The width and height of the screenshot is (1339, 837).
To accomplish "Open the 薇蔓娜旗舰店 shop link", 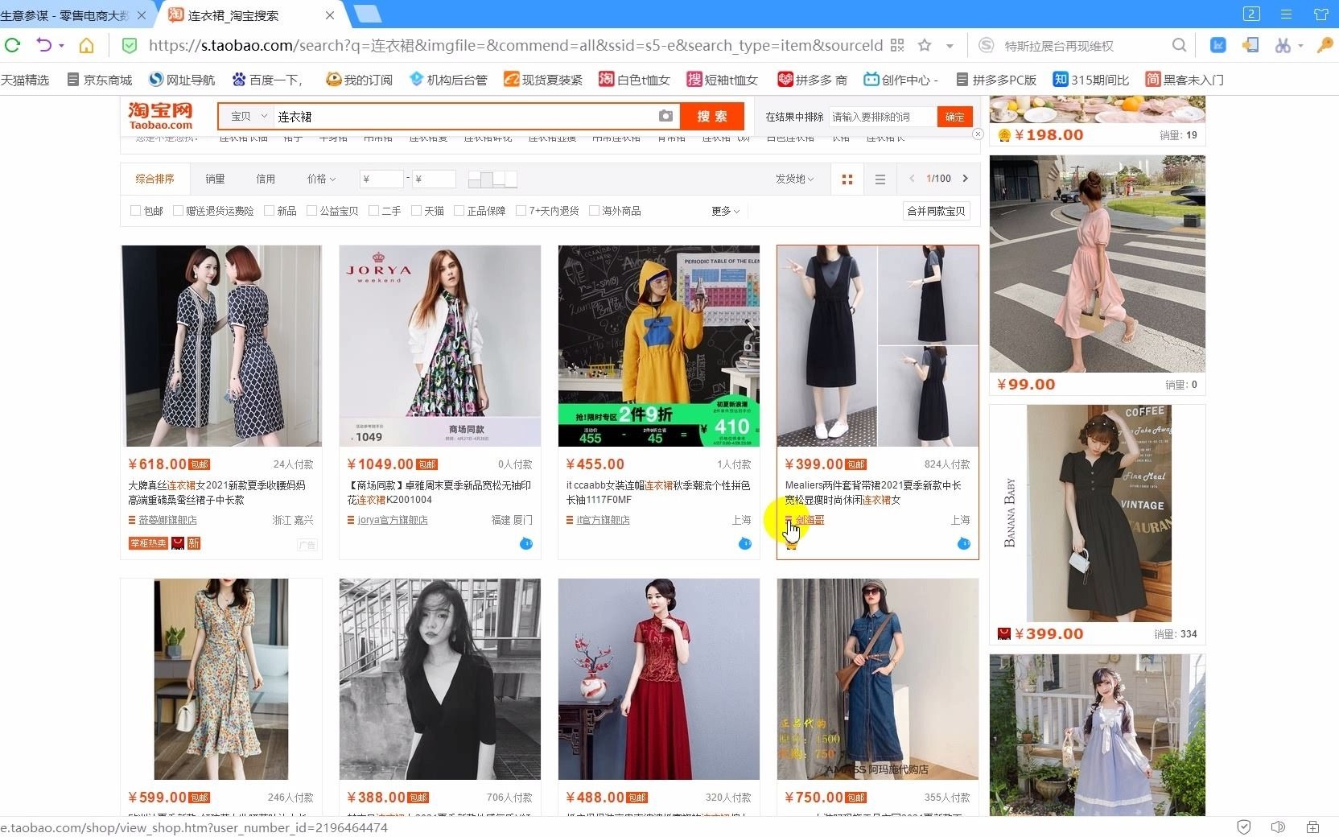I will [167, 520].
